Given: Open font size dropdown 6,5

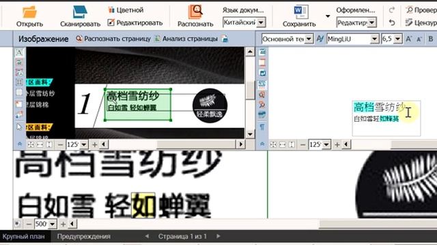Looking at the screenshot, I should (x=391, y=39).
